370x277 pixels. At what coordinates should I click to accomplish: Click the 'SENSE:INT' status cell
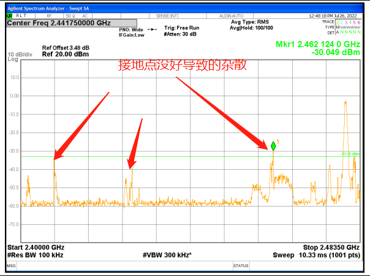pos(167,16)
